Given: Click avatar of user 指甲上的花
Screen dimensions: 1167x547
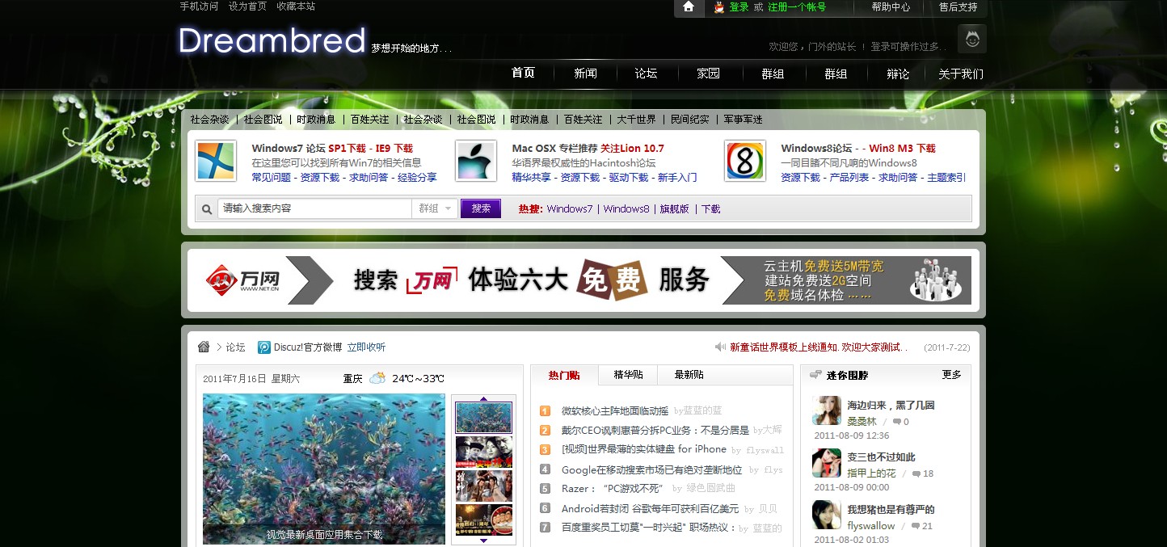Looking at the screenshot, I should (827, 463).
